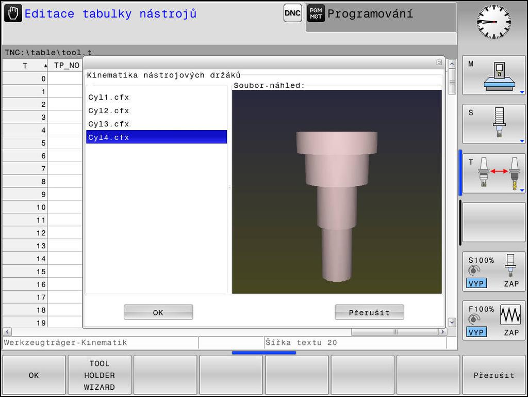Screen dimensions: 528x397
Task: Click the TNC:\table\tool.t file path
Action: click(x=48, y=52)
